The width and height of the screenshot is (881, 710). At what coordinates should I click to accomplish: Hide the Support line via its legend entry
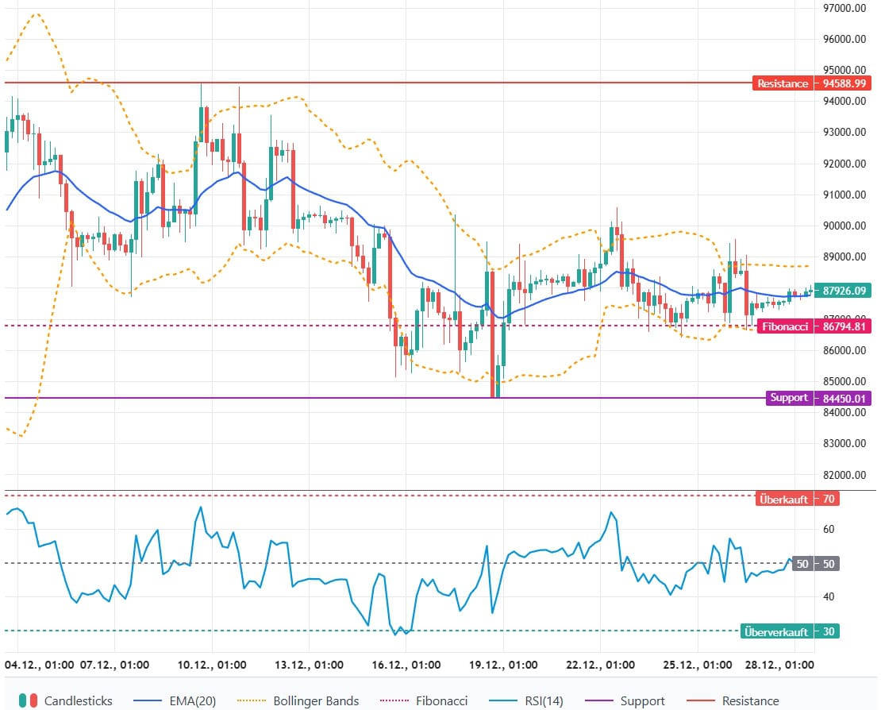(x=641, y=700)
